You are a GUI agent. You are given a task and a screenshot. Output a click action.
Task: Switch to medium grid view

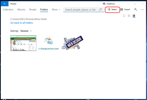coord(129,16)
